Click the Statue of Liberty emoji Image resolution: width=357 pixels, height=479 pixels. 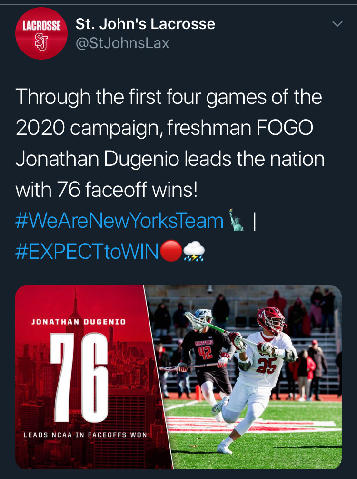click(x=236, y=220)
